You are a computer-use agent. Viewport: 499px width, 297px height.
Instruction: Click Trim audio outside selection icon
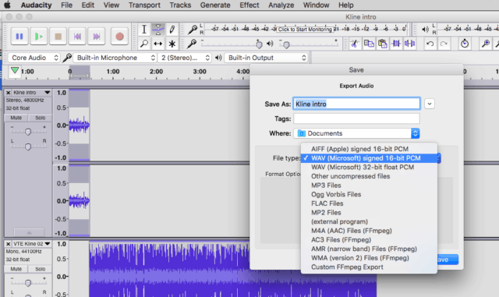396,44
